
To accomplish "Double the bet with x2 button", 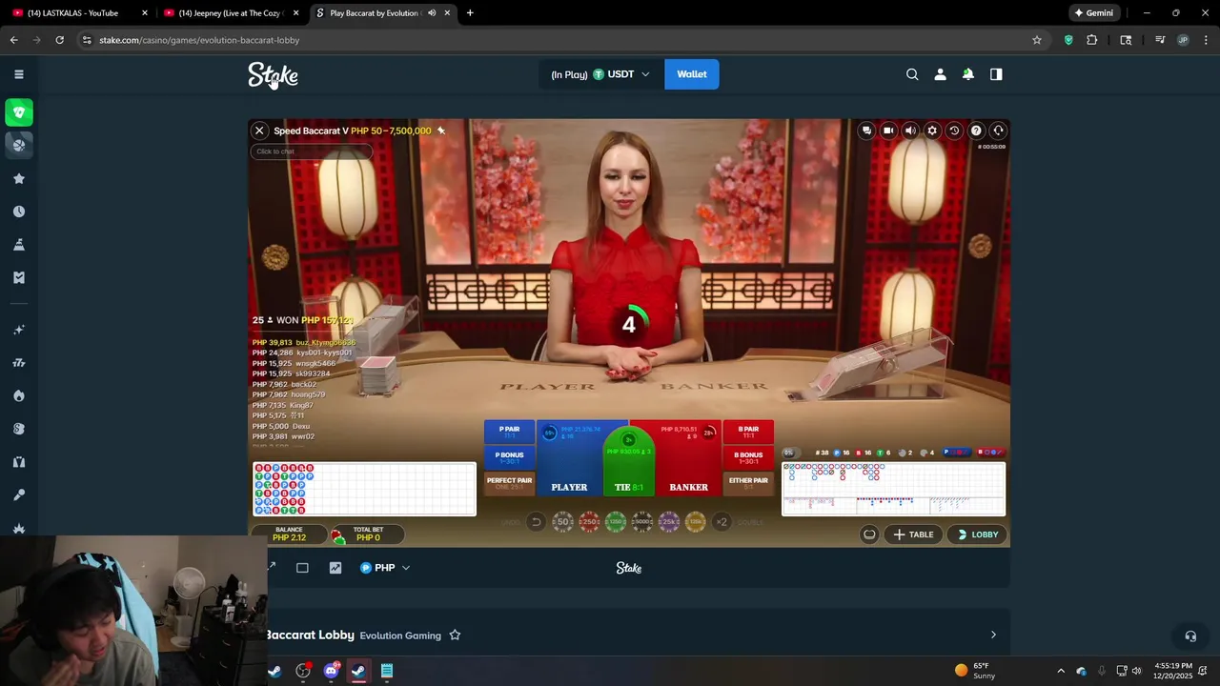I will (722, 521).
